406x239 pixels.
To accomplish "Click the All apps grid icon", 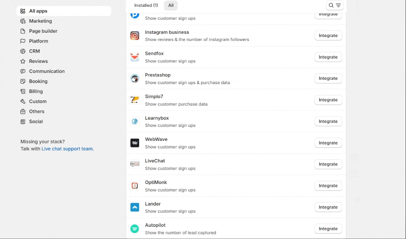I will pyautogui.click(x=23, y=11).
